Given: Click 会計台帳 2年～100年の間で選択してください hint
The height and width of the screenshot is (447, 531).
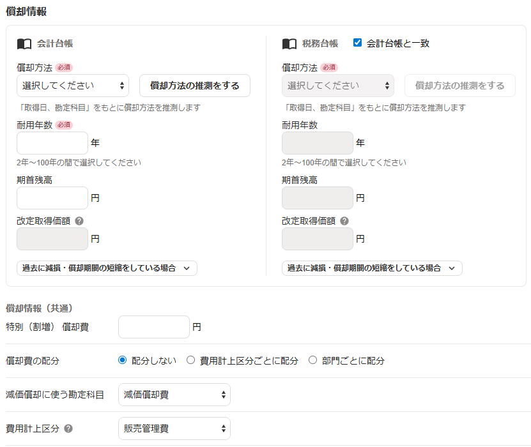Looking at the screenshot, I should pyautogui.click(x=79, y=162).
